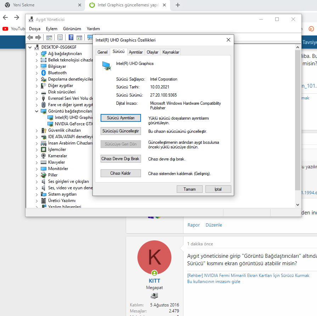Select the Sürücü tab
Screen dimensions: 317x316
tap(118, 51)
